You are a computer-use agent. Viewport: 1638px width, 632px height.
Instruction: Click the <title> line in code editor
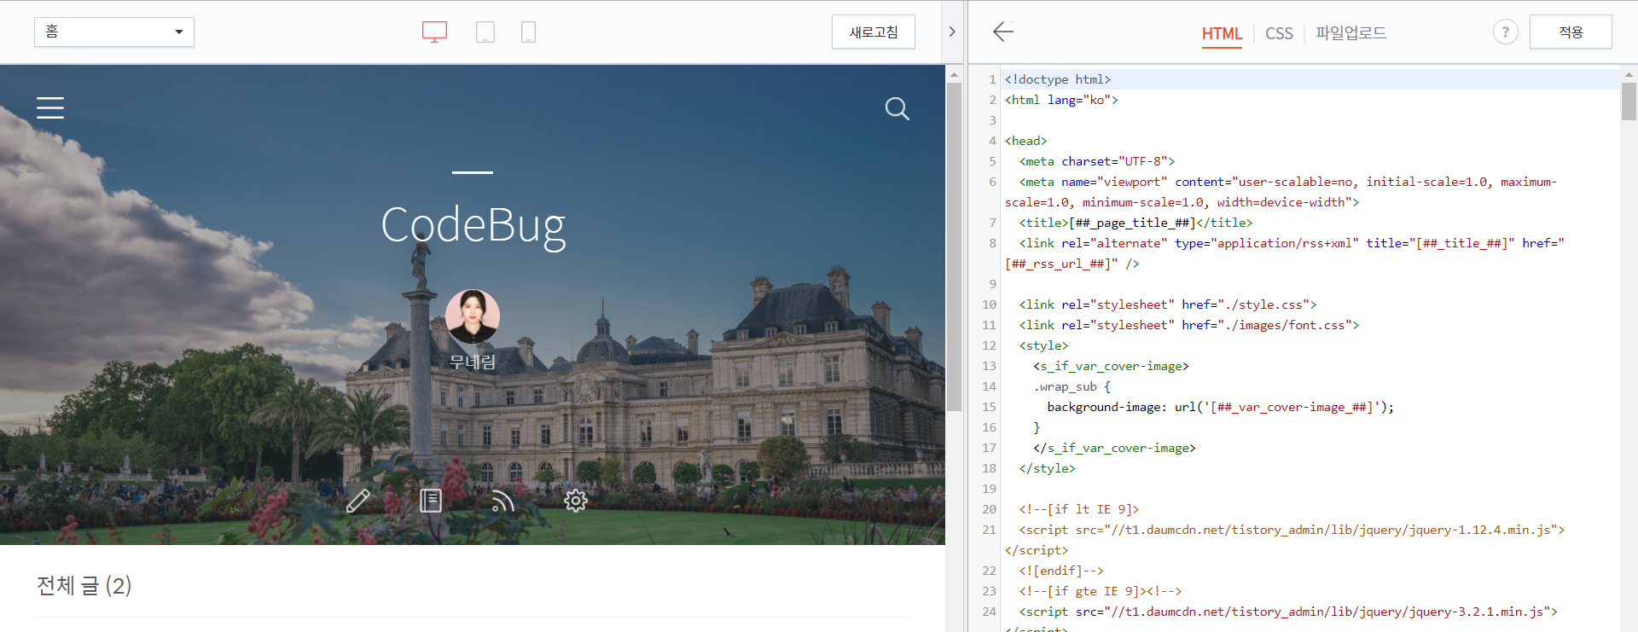(x=1136, y=223)
